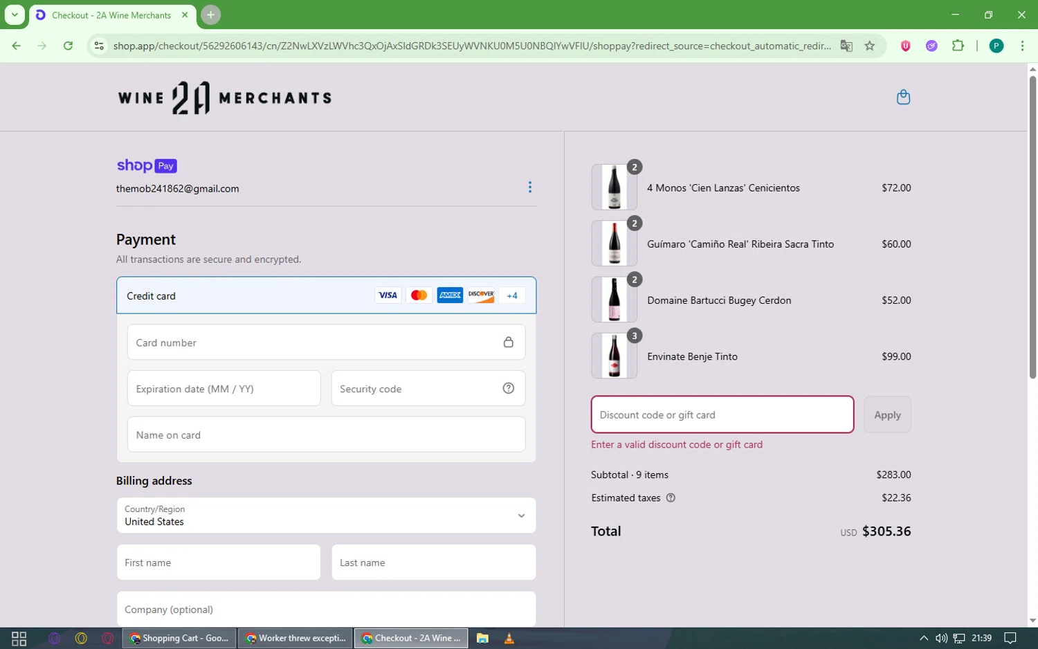Focus the Security code field

(x=428, y=388)
